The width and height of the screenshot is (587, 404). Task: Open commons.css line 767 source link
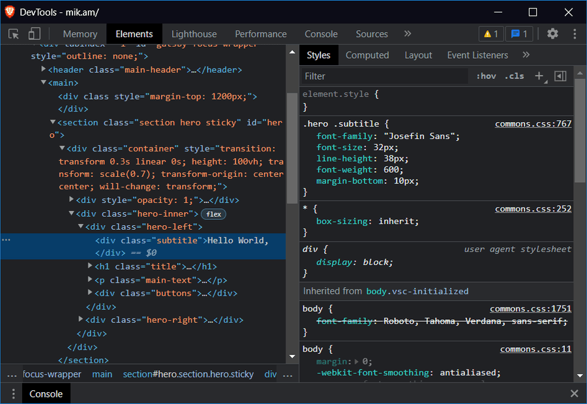533,123
